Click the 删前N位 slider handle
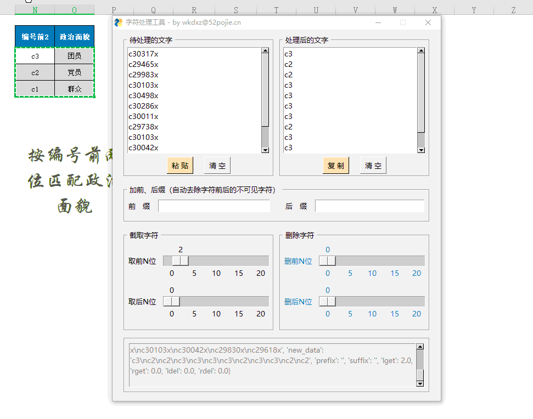Viewport: 533px width, 419px height. pos(327,261)
